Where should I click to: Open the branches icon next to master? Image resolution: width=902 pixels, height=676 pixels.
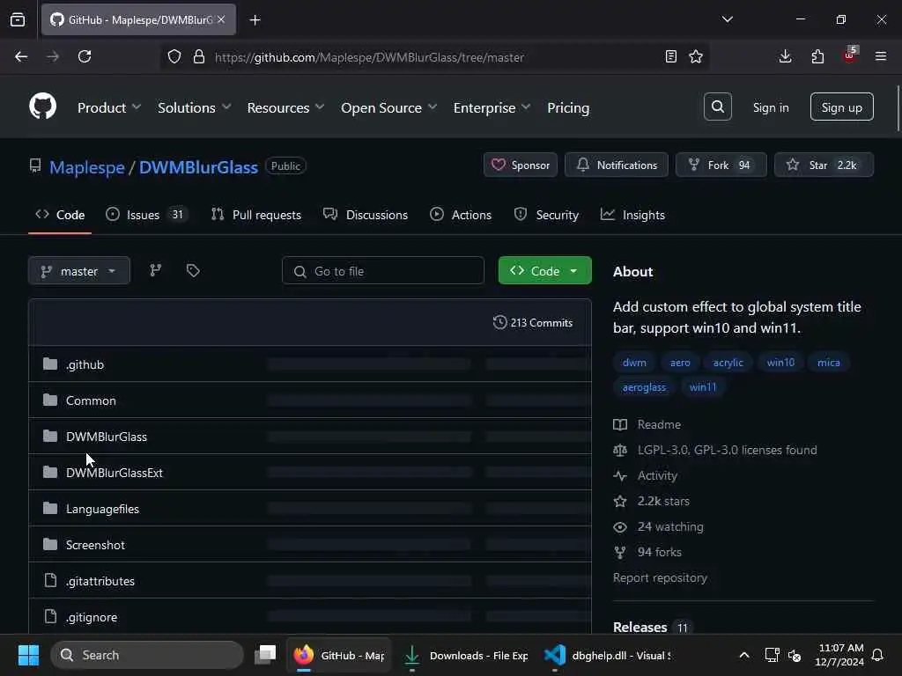[x=156, y=270]
